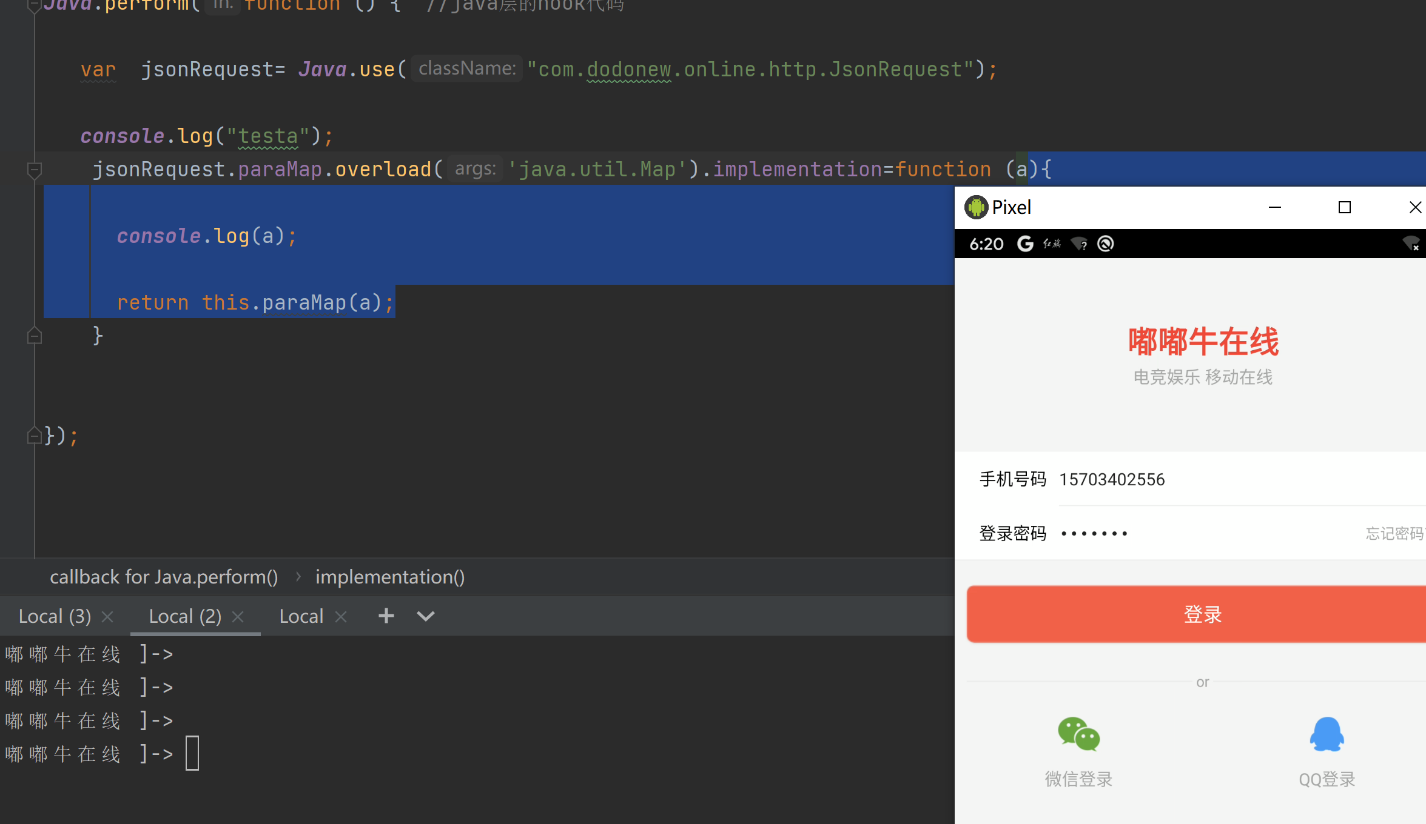Minimize the Pixel emulator window
Image resolution: width=1426 pixels, height=824 pixels.
1275,207
